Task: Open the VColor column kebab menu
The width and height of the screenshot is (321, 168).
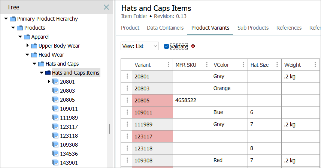Action: point(243,64)
